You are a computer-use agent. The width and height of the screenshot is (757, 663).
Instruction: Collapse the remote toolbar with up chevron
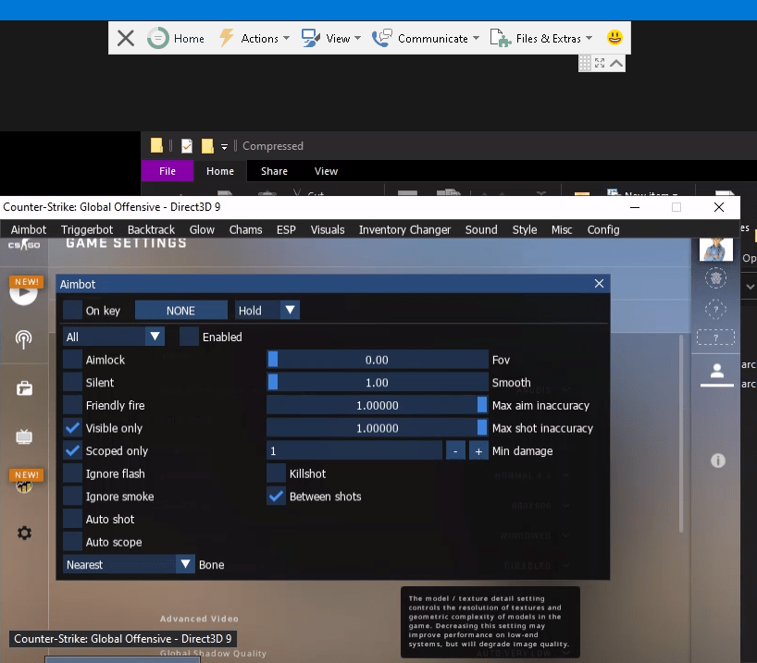coord(616,63)
